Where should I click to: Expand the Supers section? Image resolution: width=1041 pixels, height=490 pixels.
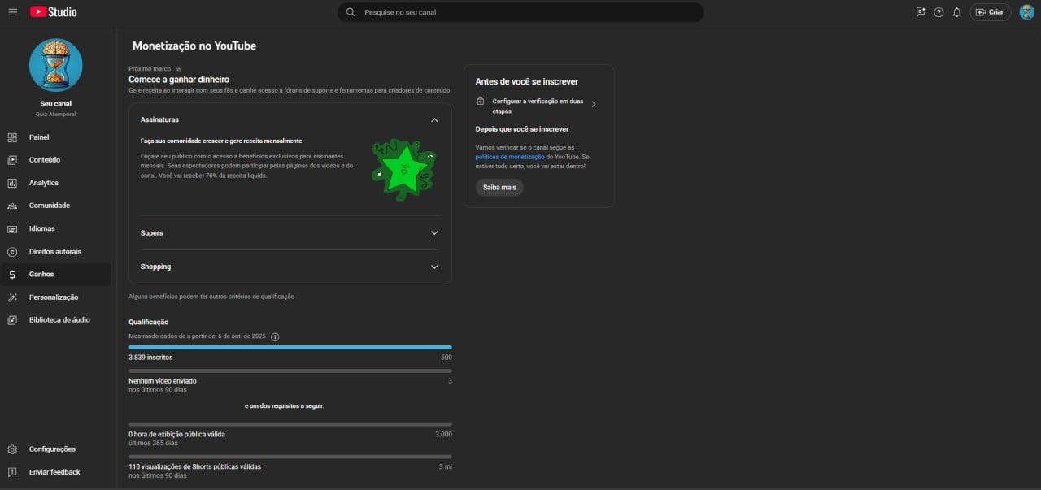(434, 233)
